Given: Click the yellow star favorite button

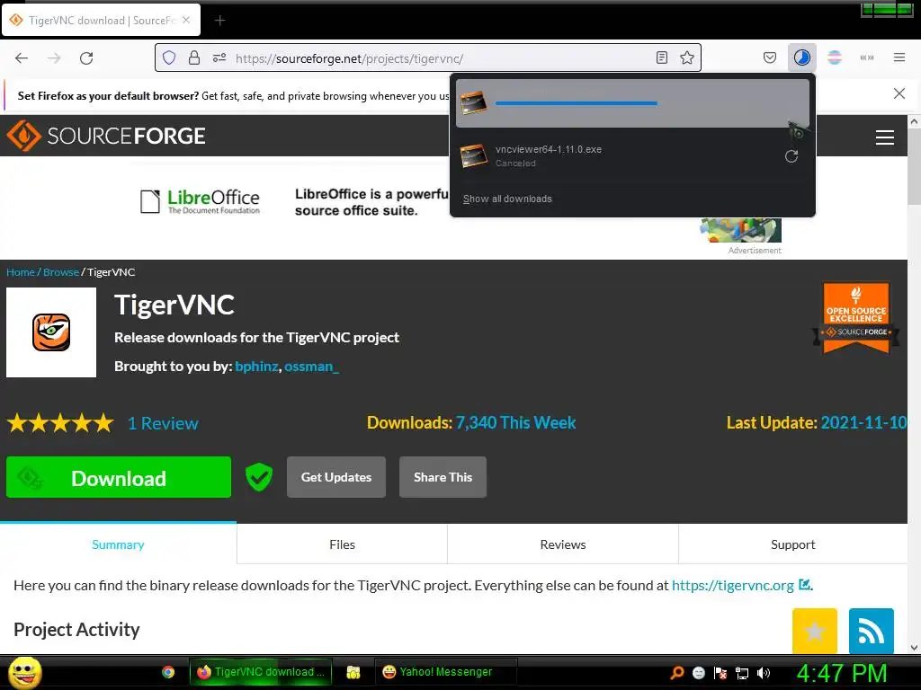Looking at the screenshot, I should click(815, 631).
